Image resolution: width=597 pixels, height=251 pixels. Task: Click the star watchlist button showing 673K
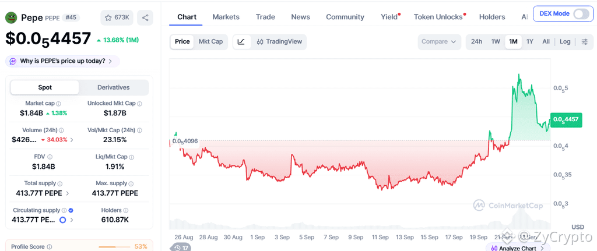(117, 17)
